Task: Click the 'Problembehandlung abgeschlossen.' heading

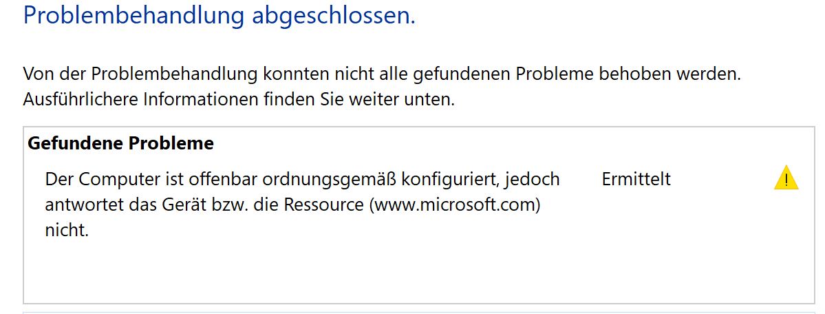Action: pyautogui.click(x=219, y=15)
